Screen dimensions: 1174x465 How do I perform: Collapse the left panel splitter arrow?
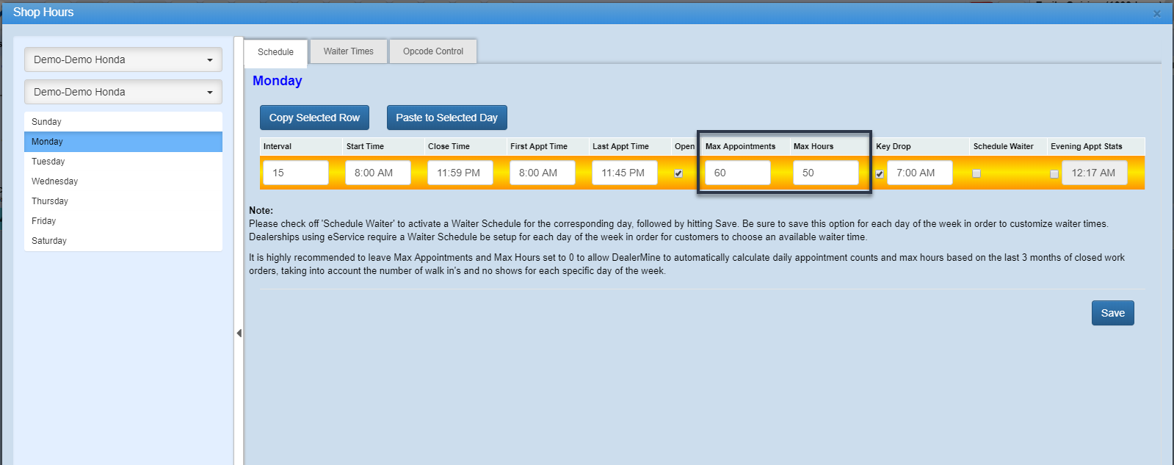pos(239,334)
